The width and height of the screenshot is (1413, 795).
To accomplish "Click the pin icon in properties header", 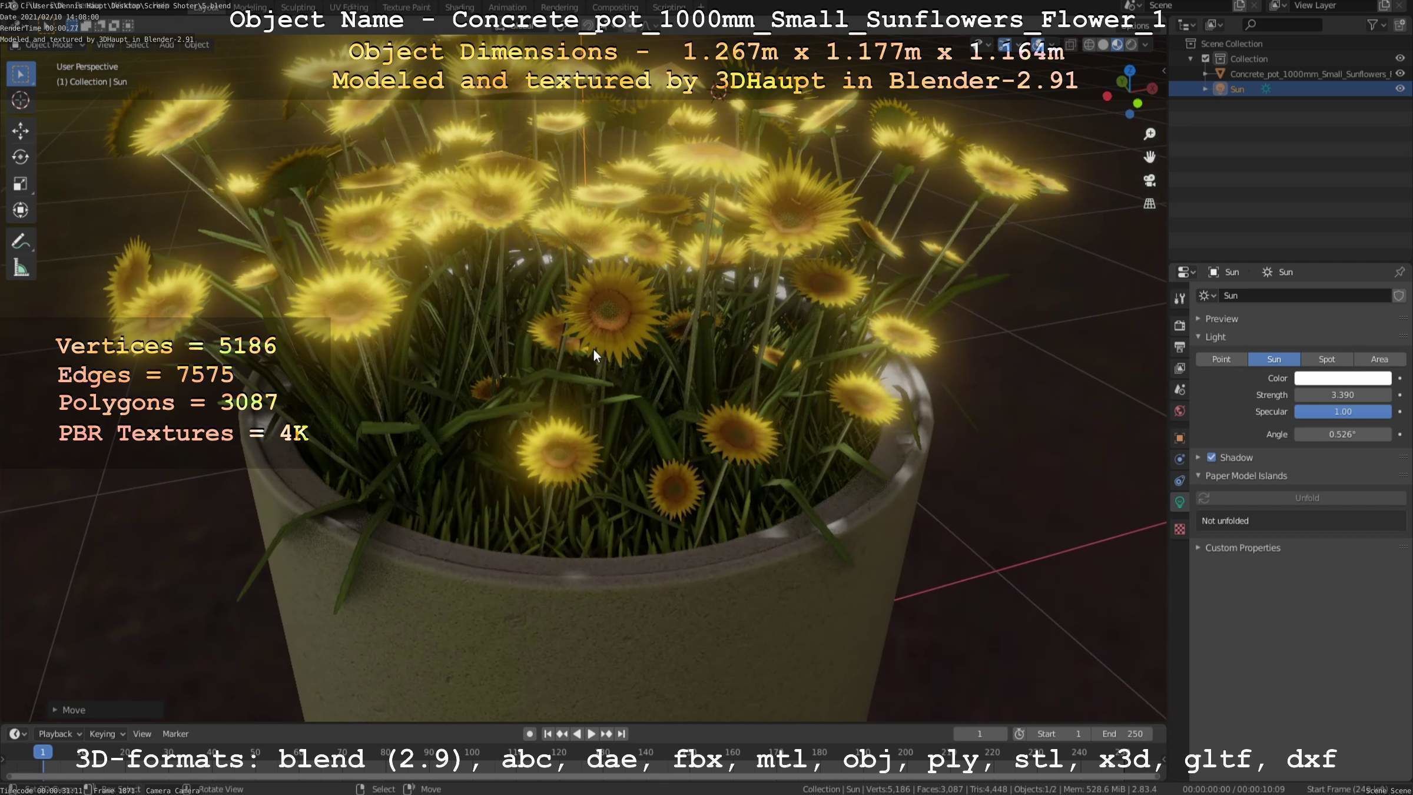I will click(1399, 272).
